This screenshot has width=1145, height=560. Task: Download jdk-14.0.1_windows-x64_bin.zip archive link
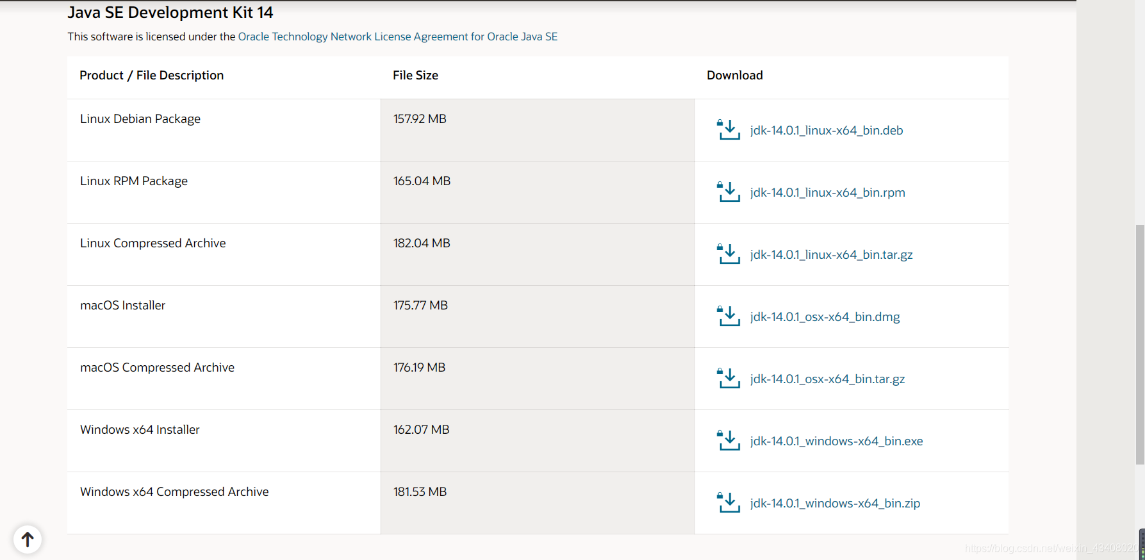(x=836, y=503)
